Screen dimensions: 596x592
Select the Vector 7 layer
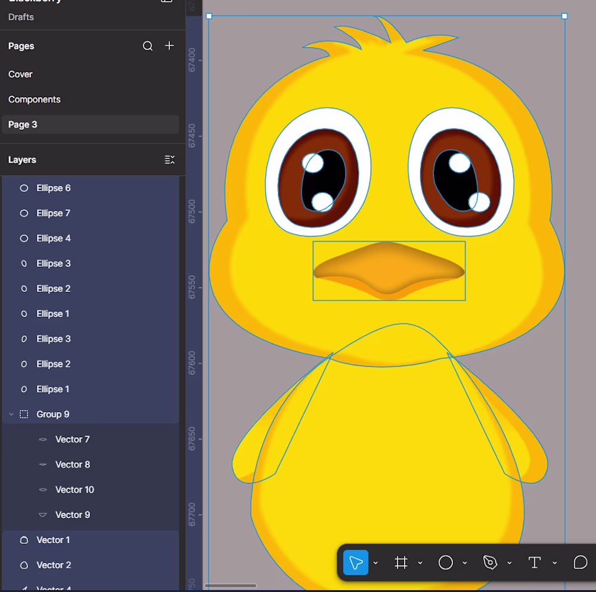91,440
